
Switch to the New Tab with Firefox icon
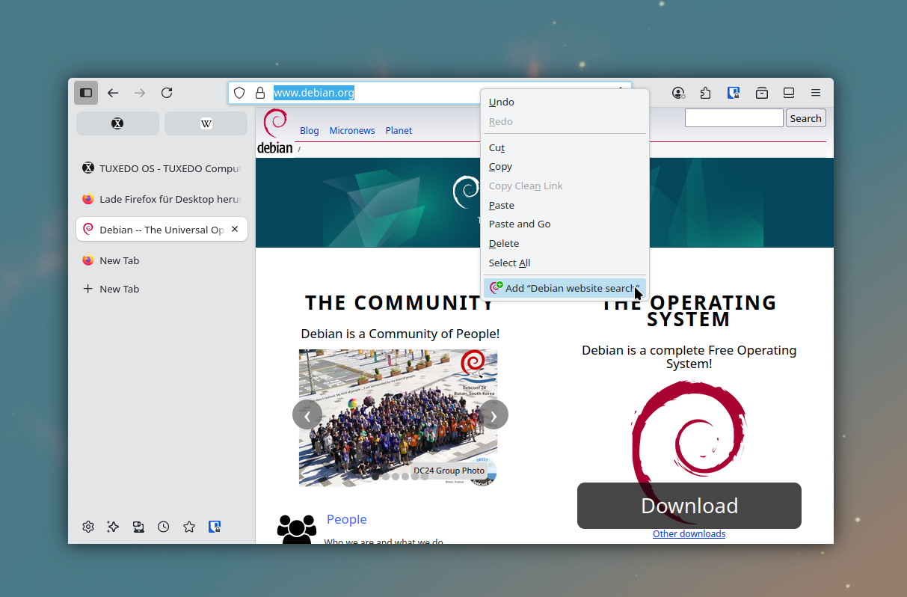click(162, 260)
